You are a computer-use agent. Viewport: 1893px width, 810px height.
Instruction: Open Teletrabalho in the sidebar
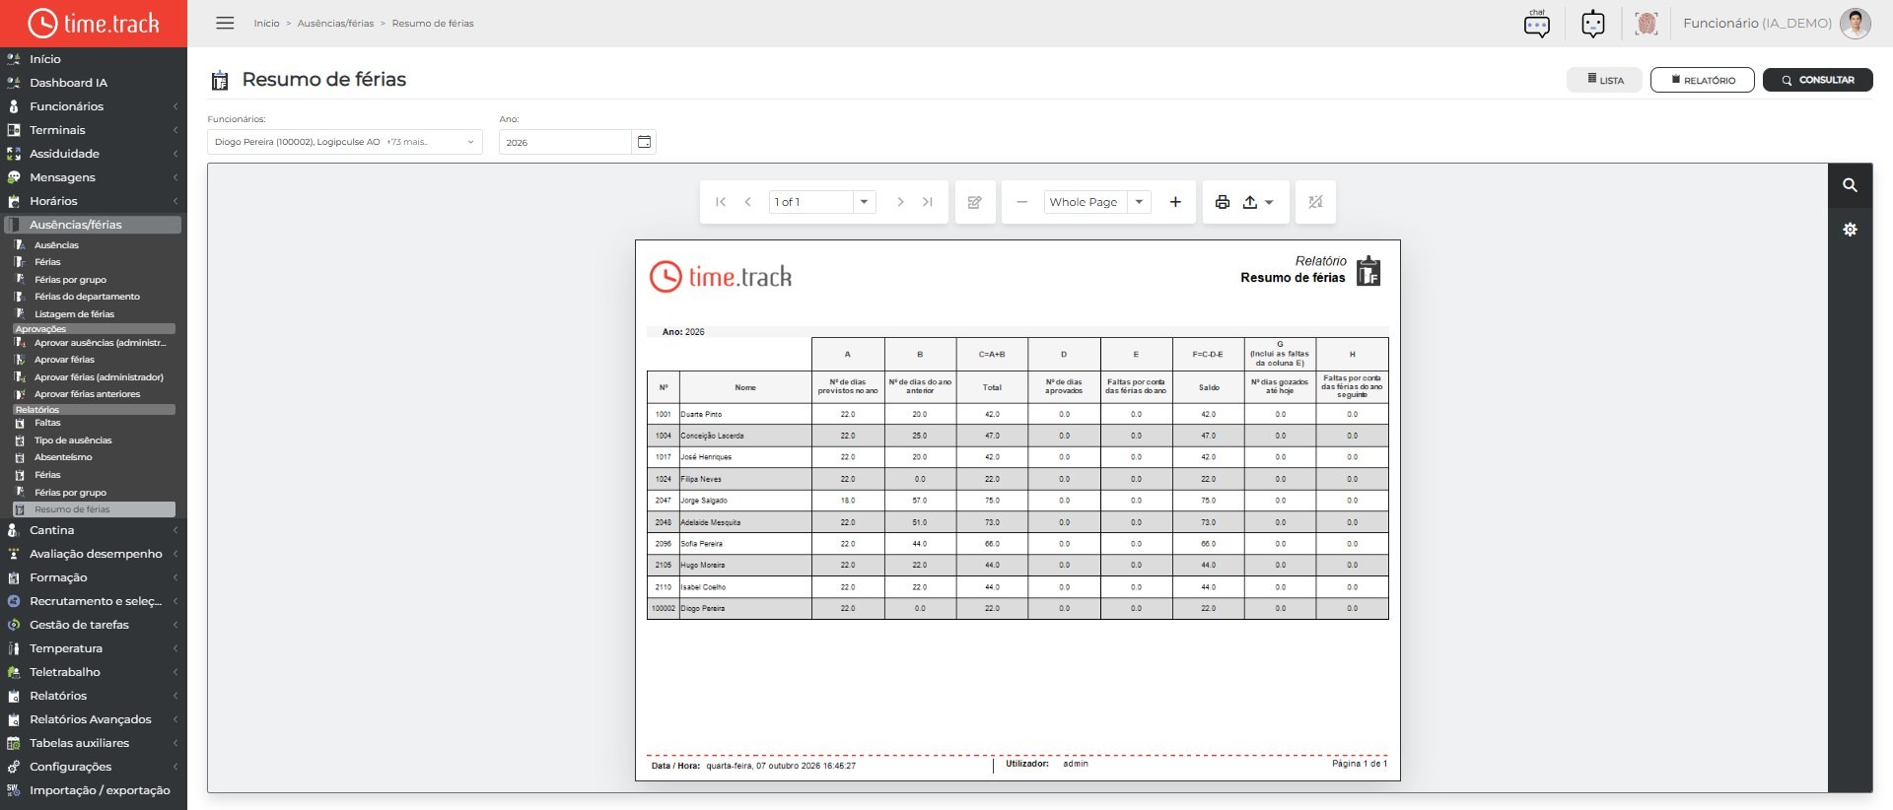(x=94, y=672)
